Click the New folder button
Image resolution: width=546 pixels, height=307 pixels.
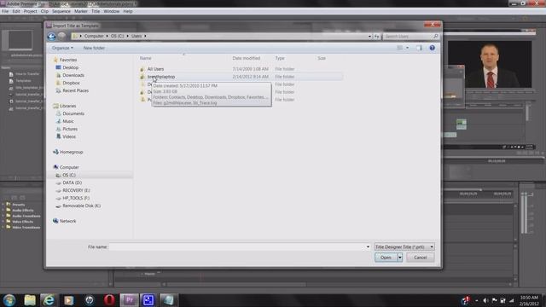click(94, 48)
